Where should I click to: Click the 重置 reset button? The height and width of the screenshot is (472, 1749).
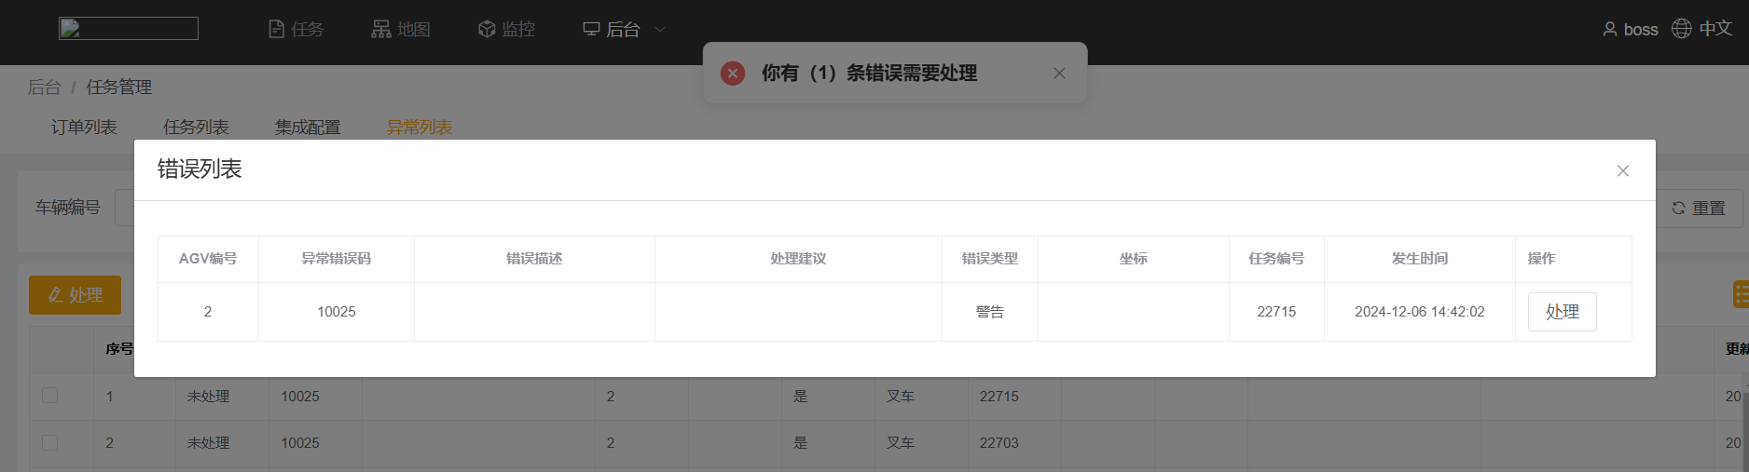(1698, 209)
